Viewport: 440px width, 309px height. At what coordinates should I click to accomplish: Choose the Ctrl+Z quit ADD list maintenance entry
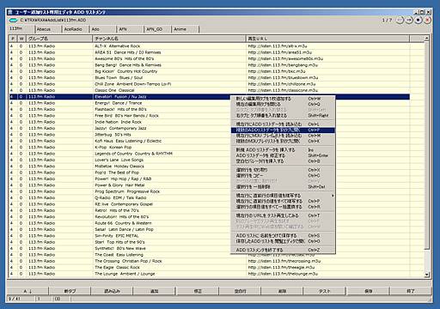point(283,250)
